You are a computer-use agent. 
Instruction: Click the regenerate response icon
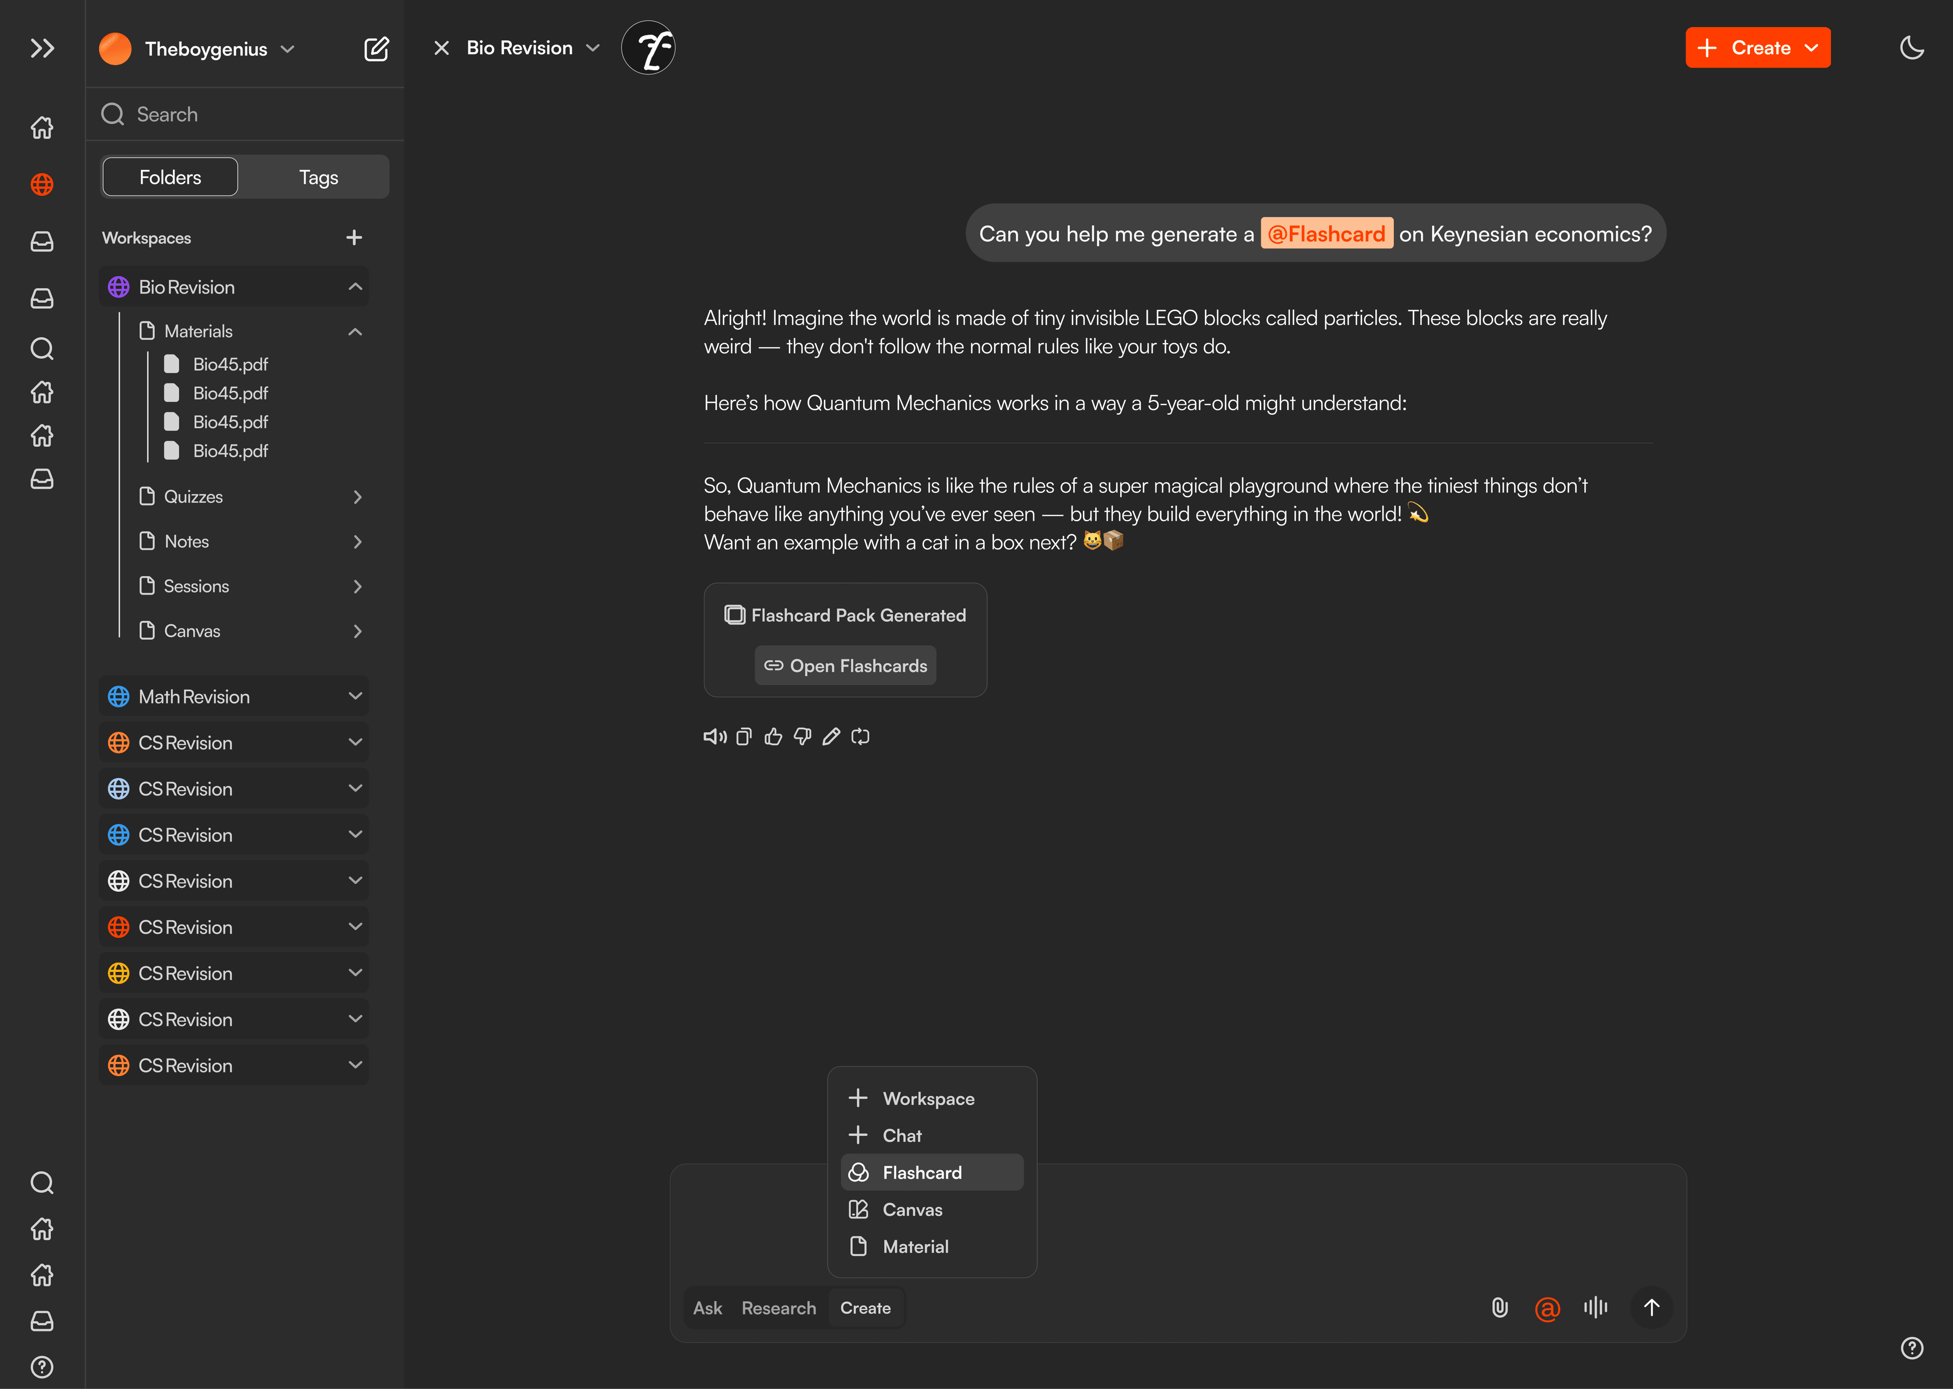coord(860,736)
